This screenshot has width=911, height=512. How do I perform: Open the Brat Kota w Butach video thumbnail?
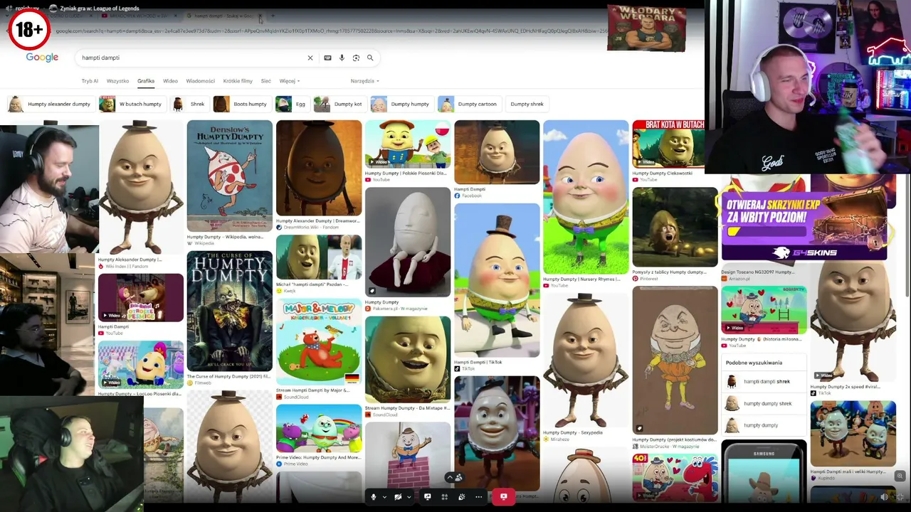click(668, 144)
